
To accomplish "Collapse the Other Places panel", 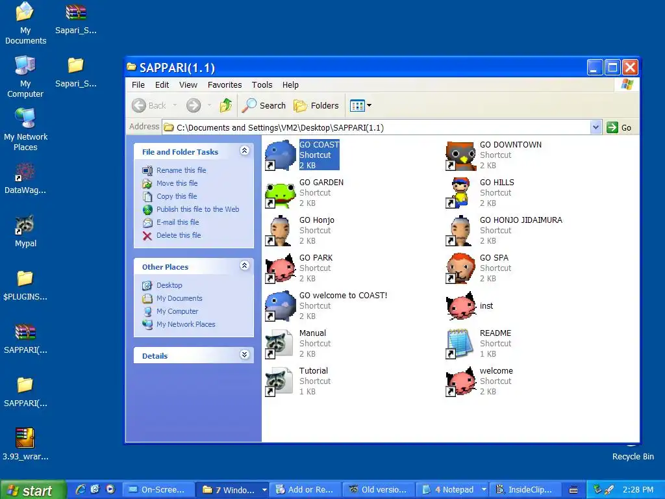I will click(244, 266).
